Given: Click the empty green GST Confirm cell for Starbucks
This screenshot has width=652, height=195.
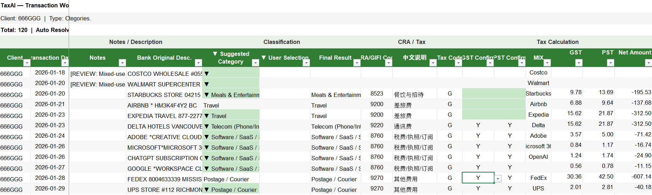Looking at the screenshot, I should [x=478, y=93].
